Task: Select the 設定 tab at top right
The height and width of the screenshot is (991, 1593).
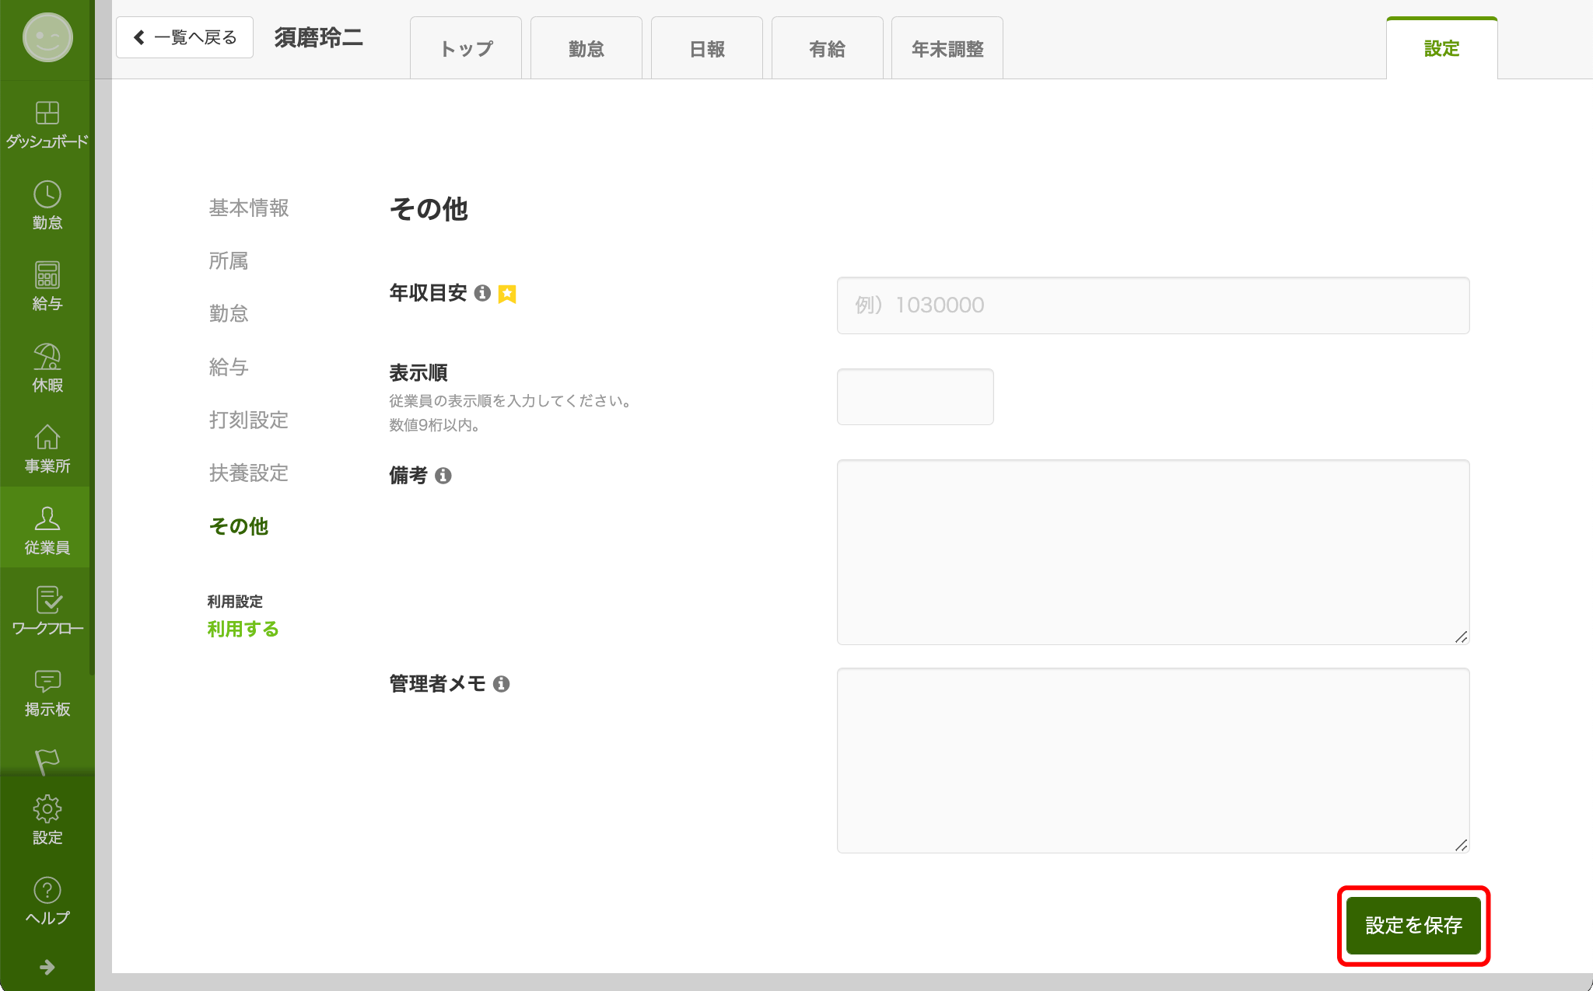Action: 1442,48
